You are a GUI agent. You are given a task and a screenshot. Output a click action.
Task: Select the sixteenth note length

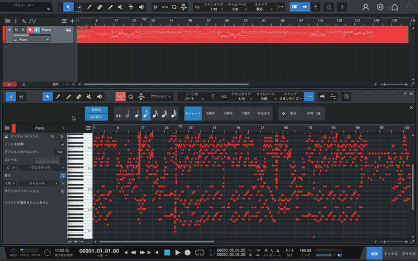pos(155,114)
